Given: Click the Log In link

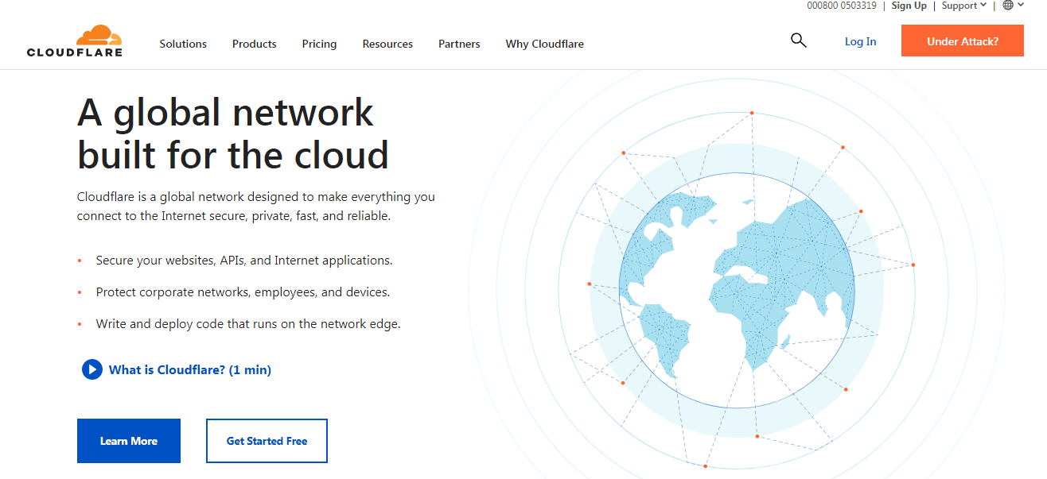Looking at the screenshot, I should [x=860, y=41].
